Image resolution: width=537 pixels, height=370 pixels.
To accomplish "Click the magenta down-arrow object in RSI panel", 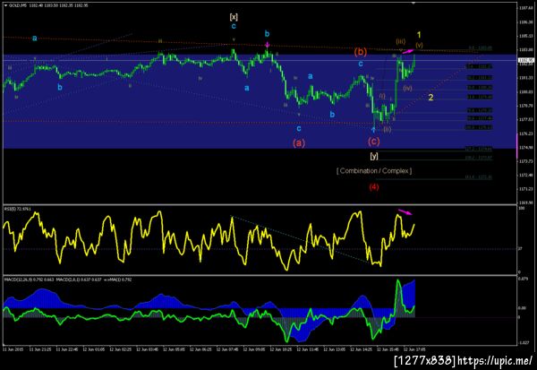I will (405, 212).
